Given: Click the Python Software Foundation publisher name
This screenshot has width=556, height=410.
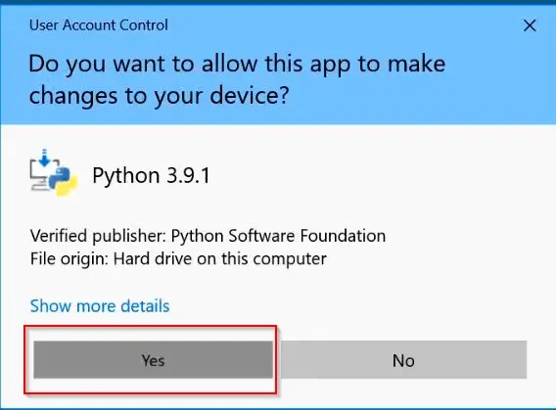Looking at the screenshot, I should point(278,236).
